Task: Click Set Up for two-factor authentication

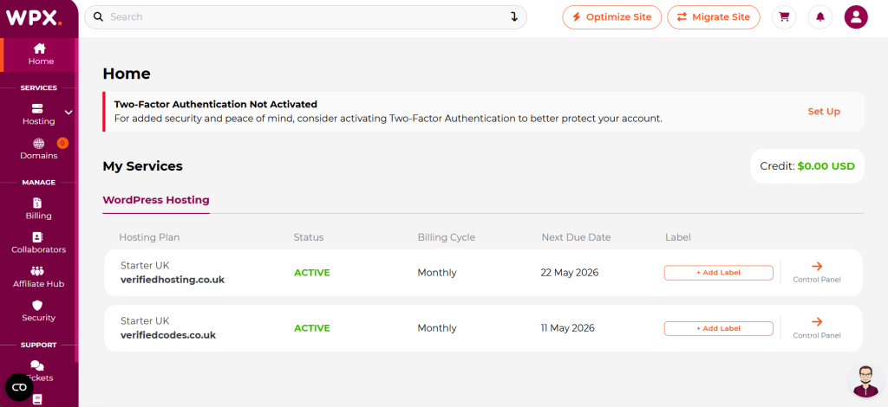Action: 824,112
